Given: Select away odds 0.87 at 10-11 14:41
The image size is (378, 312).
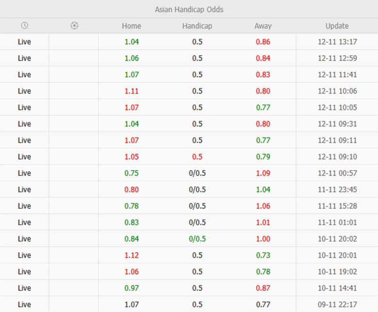Looking at the screenshot, I should 263,288.
